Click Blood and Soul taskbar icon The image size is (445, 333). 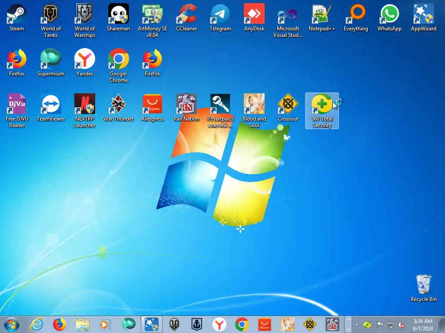point(287,324)
